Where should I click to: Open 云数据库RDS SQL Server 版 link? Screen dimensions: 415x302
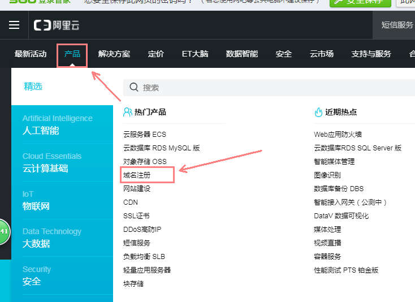pyautogui.click(x=357, y=148)
